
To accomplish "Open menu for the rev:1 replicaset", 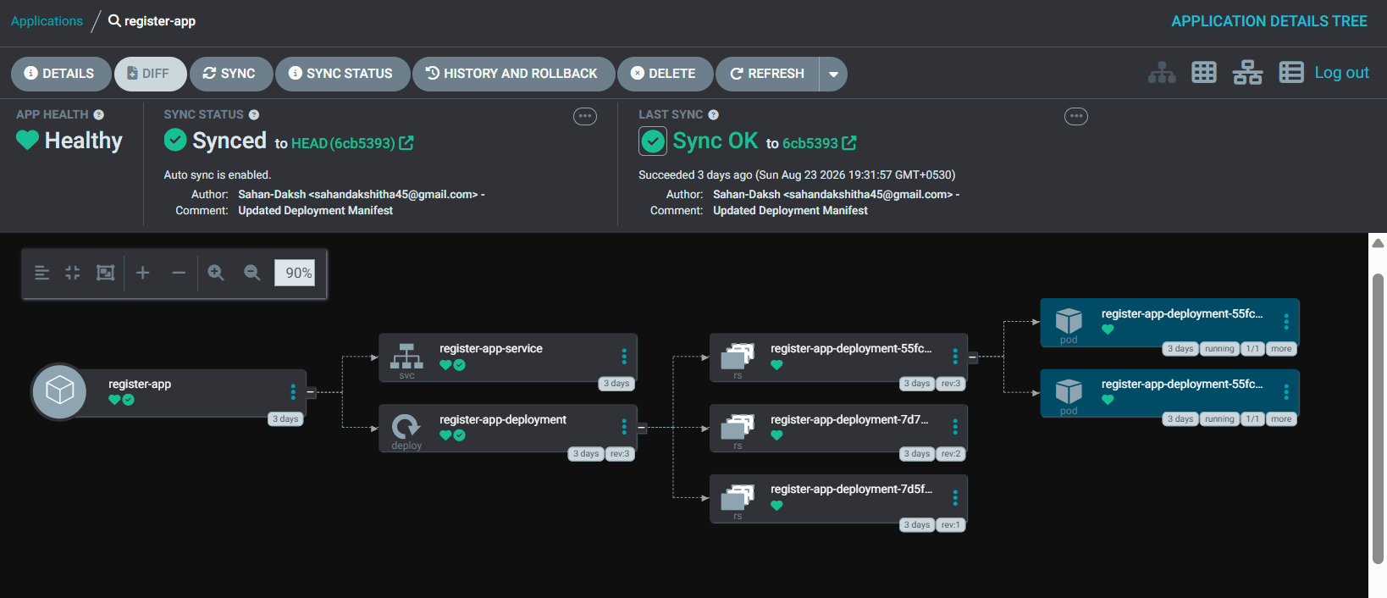I will (x=955, y=497).
